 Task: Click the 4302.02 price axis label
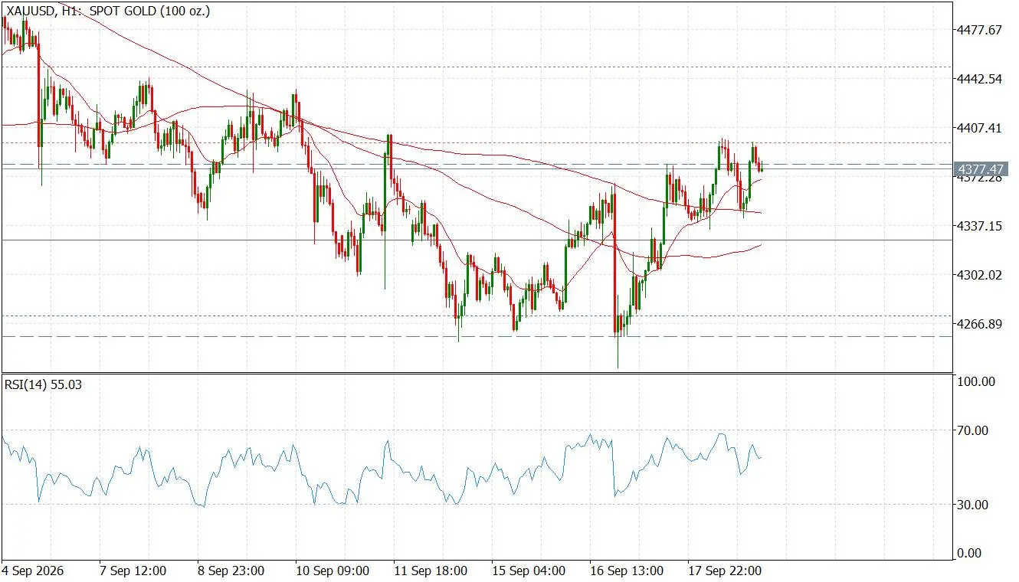point(980,275)
